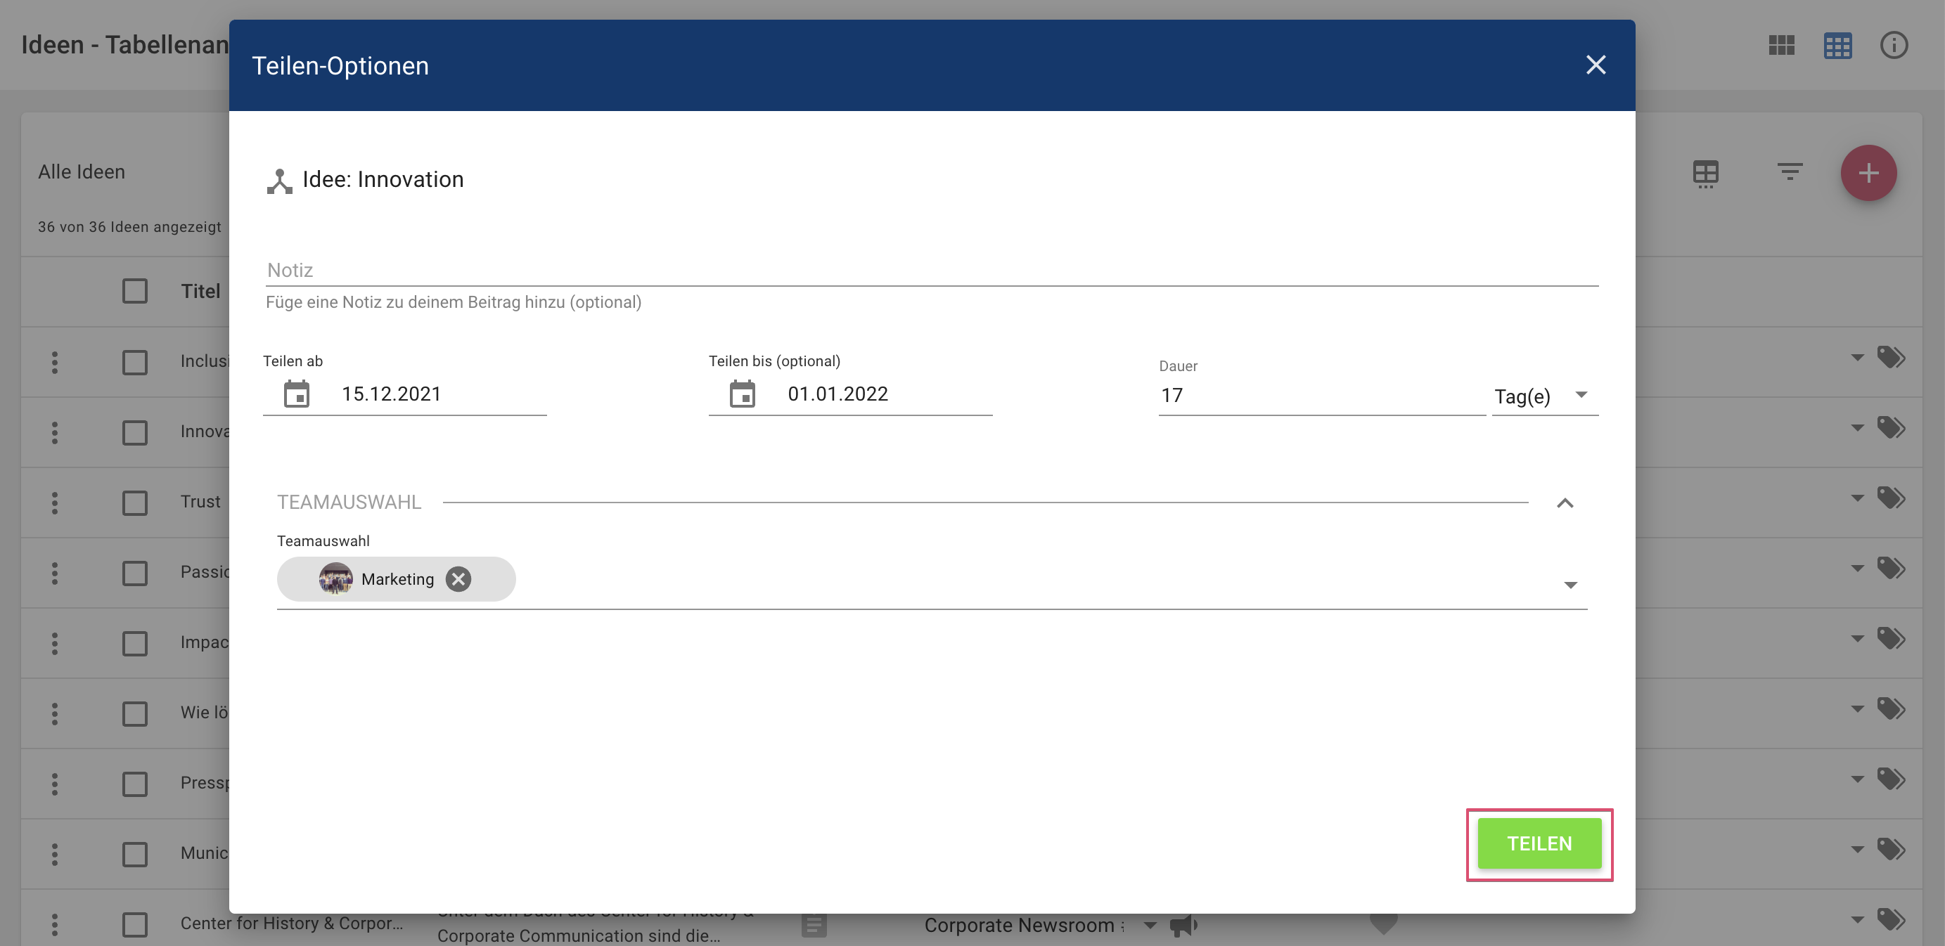Open calendar for Teilen bis date
This screenshot has width=1945, height=946.
pos(743,394)
